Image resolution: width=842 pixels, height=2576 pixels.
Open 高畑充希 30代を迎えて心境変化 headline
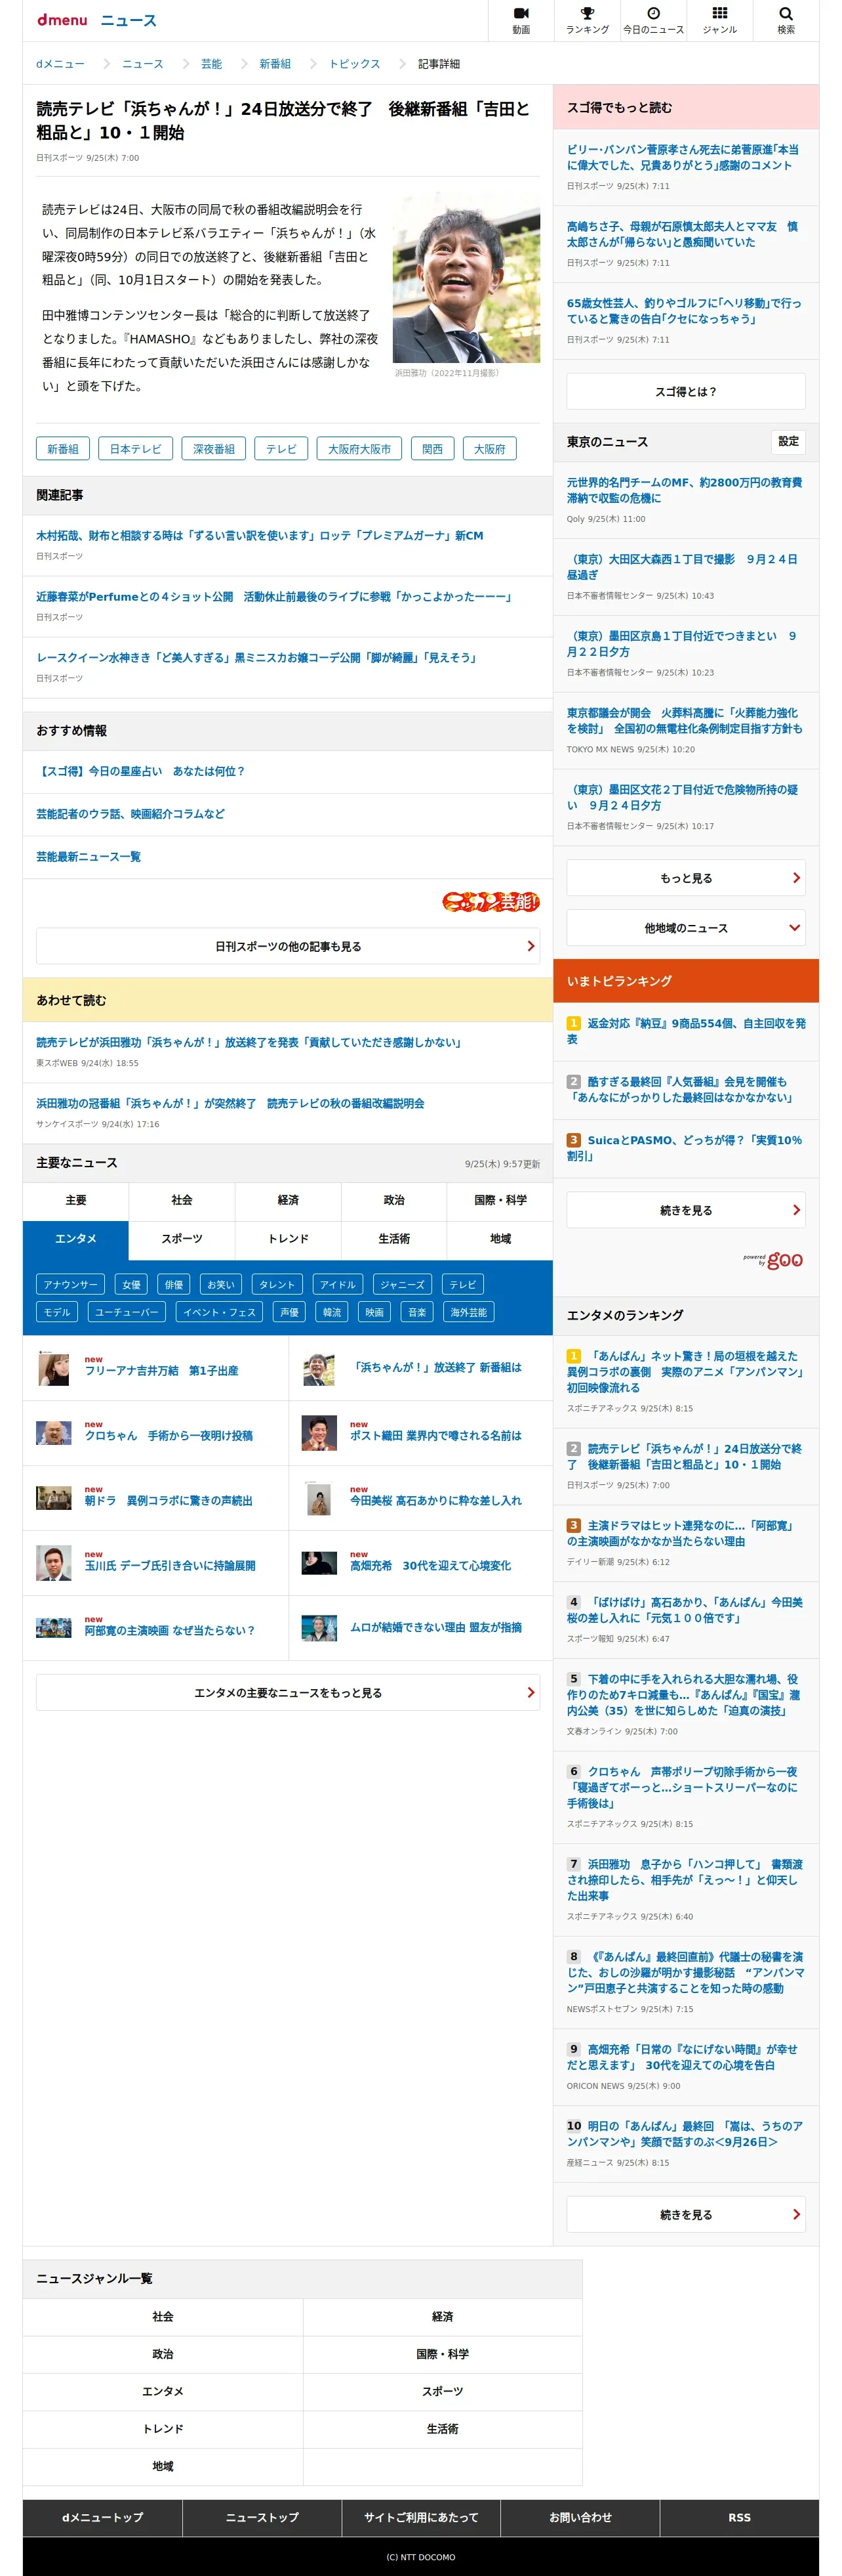pyautogui.click(x=430, y=1565)
